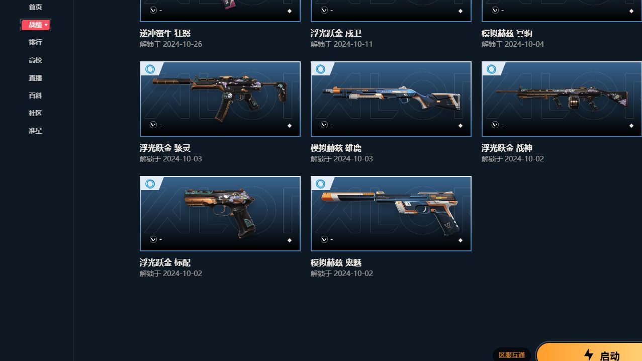Image resolution: width=642 pixels, height=361 pixels.
Task: Click the blue ring badge on 模拟赫兹 雄鹿 card
Action: (x=321, y=69)
